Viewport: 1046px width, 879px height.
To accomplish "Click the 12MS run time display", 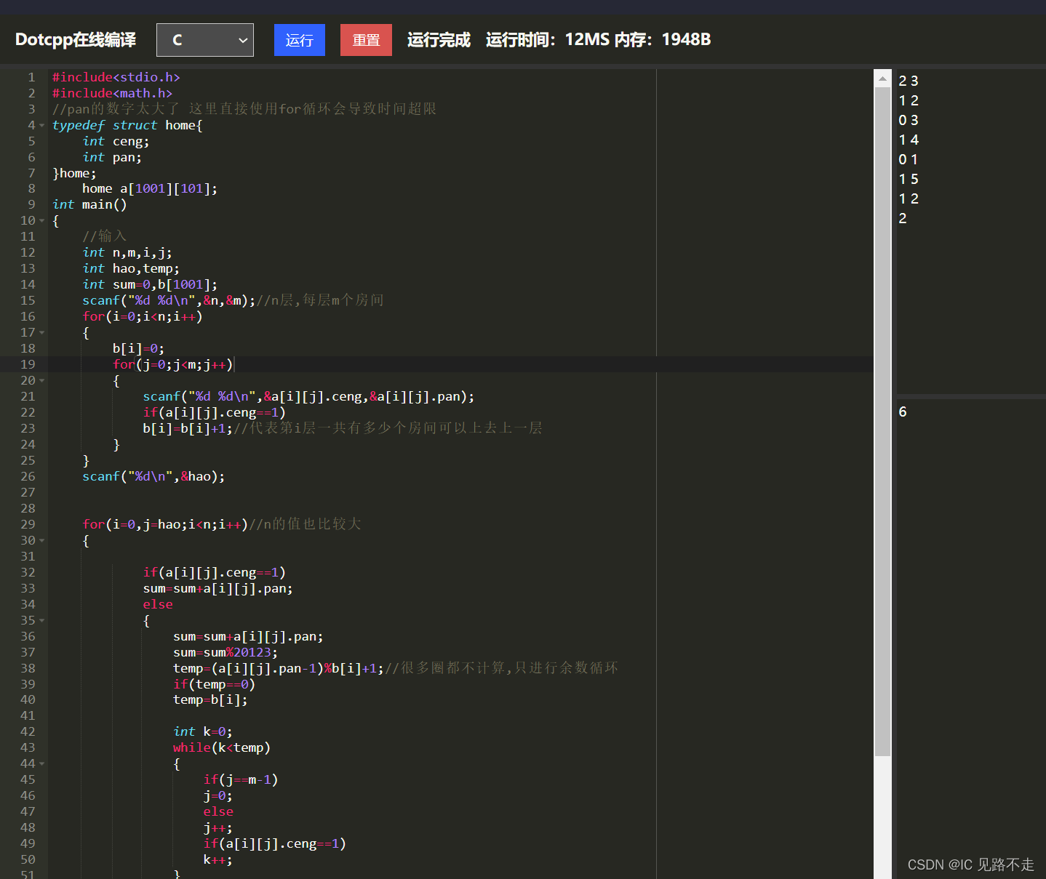I will click(x=586, y=39).
